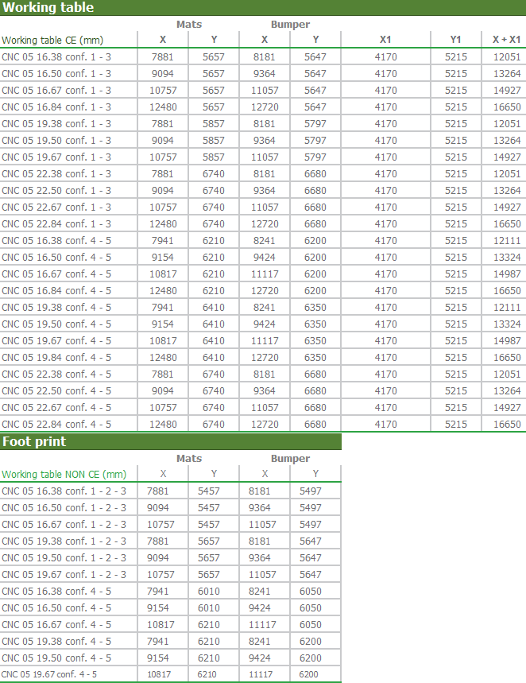Image resolution: width=526 pixels, height=683 pixels.
Task: Select row label 'CNC 05 16.84 conf. 4 - 5'
Action: click(56, 291)
